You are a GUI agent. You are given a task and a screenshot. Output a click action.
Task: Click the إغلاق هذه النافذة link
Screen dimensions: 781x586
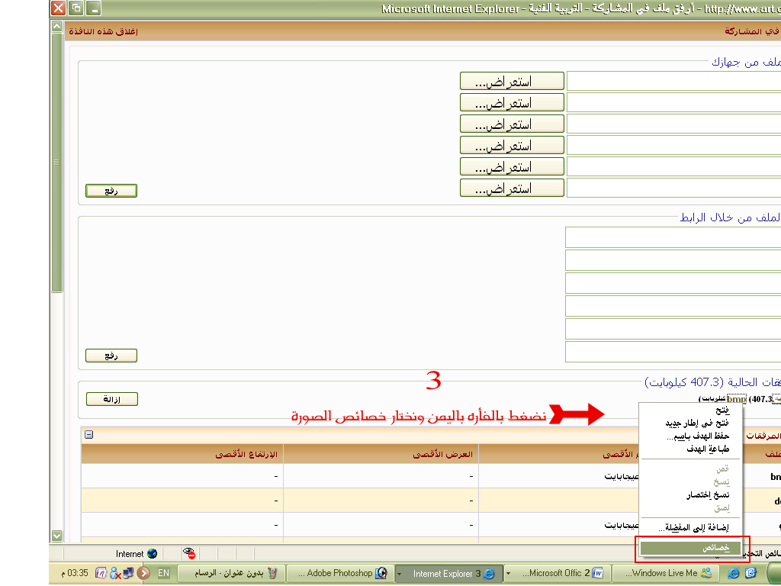click(x=103, y=31)
